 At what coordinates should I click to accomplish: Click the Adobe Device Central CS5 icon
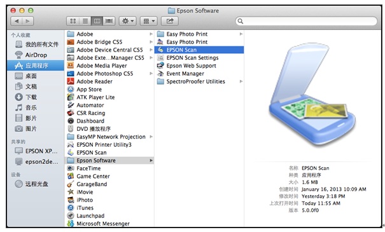pyautogui.click(x=71, y=50)
